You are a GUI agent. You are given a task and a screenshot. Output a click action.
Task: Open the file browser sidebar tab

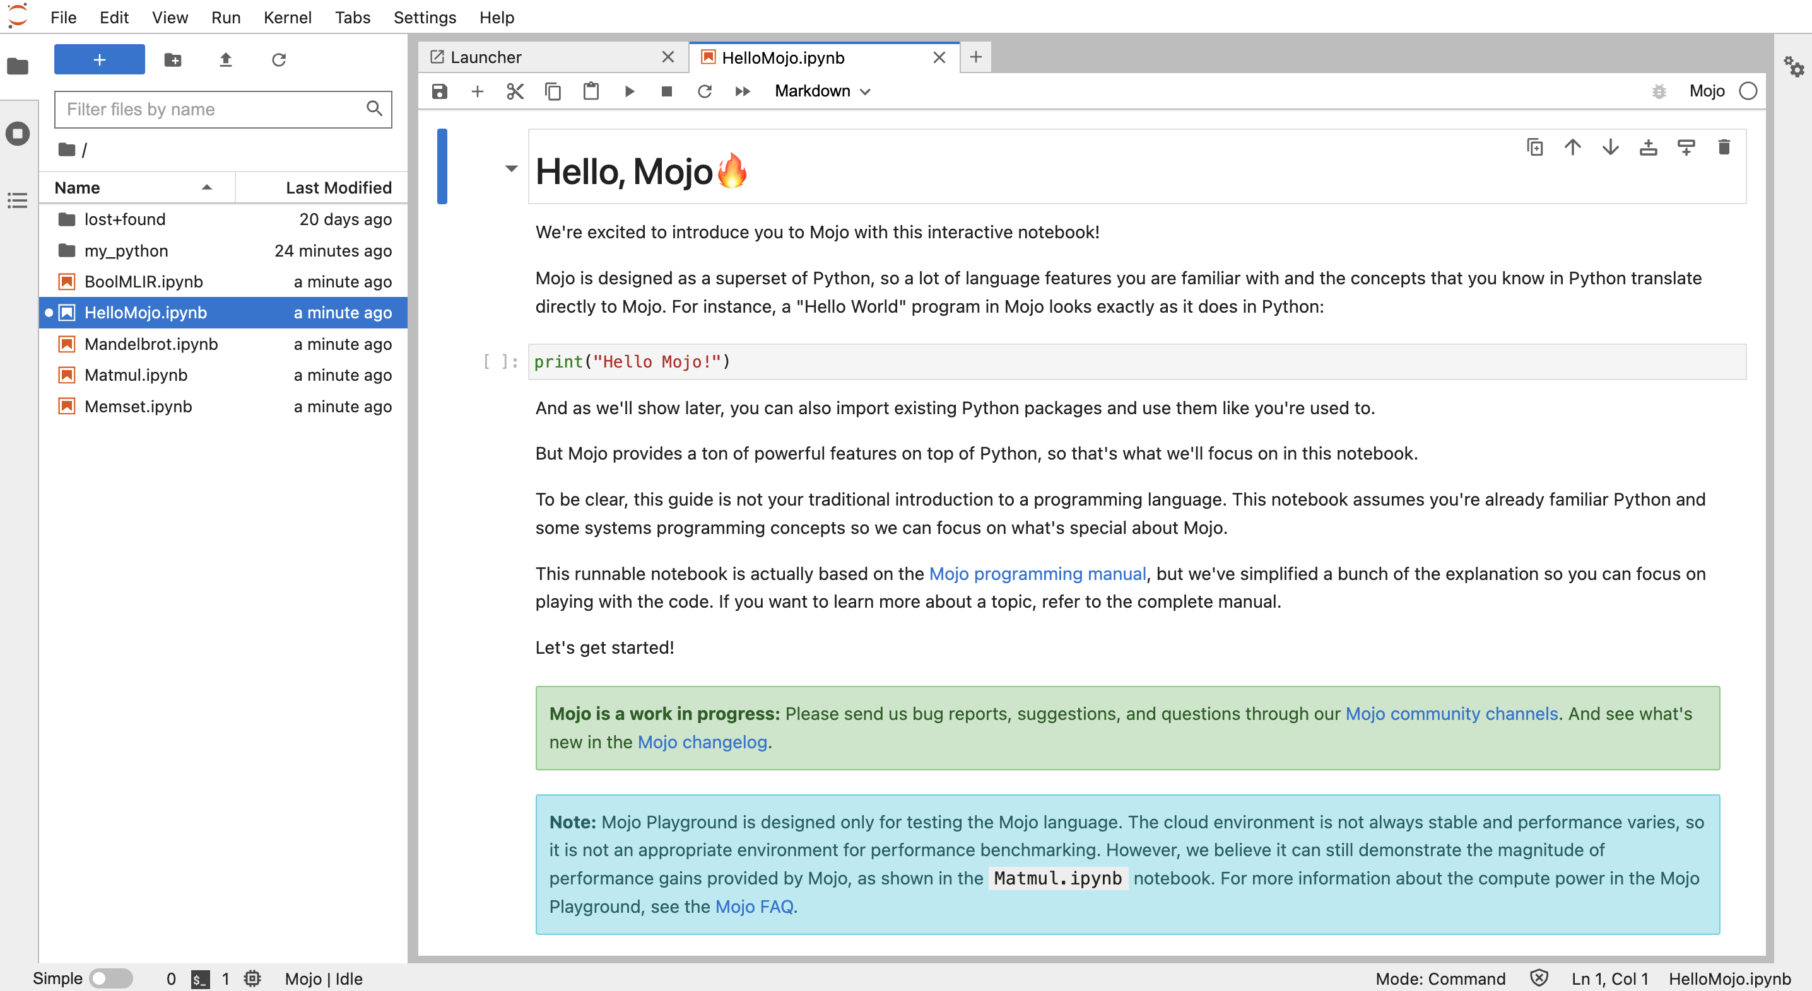(x=18, y=67)
